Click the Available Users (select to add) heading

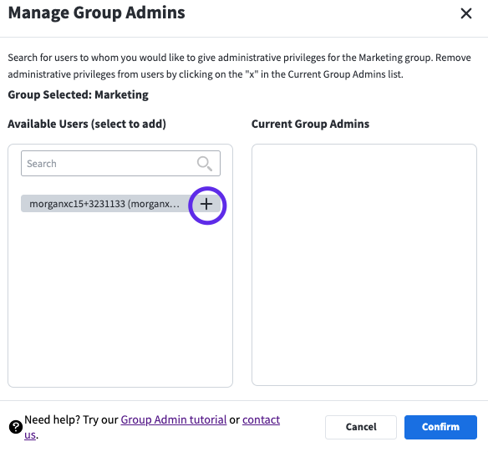(87, 124)
